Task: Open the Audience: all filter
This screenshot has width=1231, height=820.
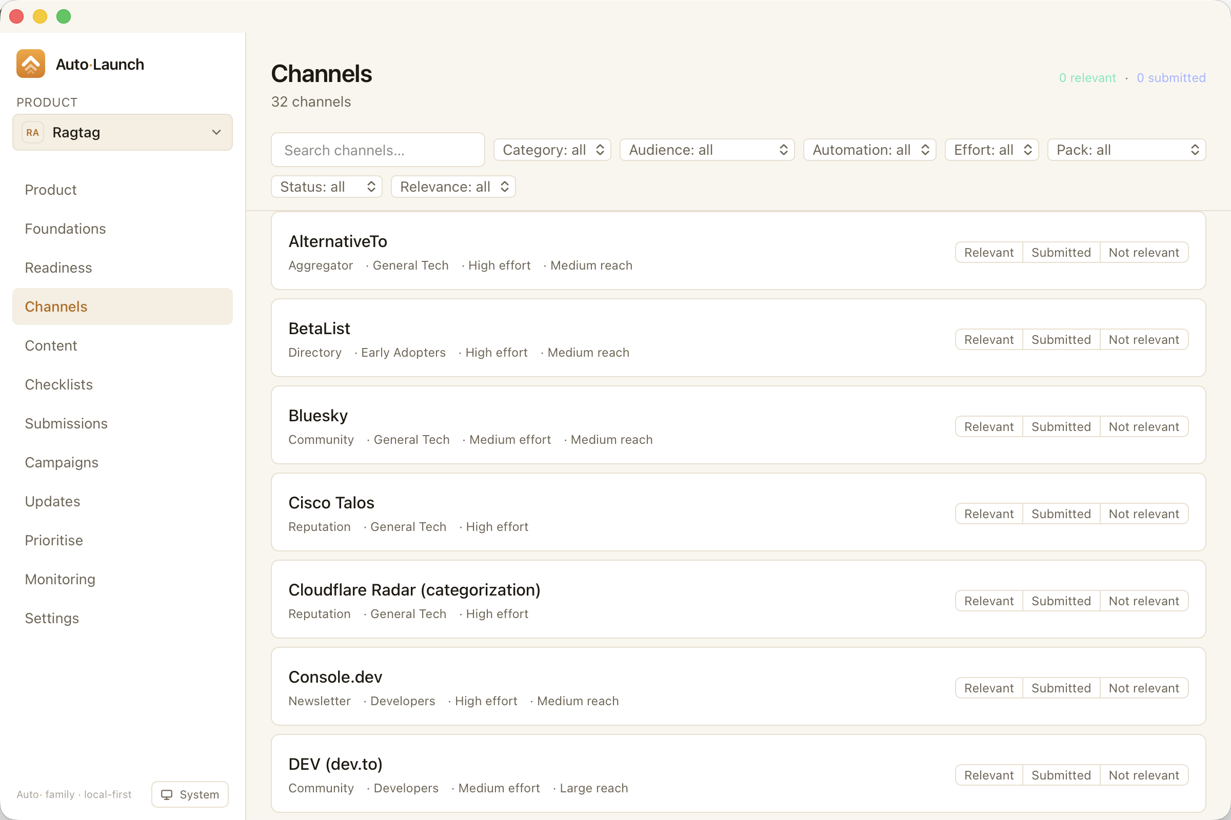Action: (707, 150)
